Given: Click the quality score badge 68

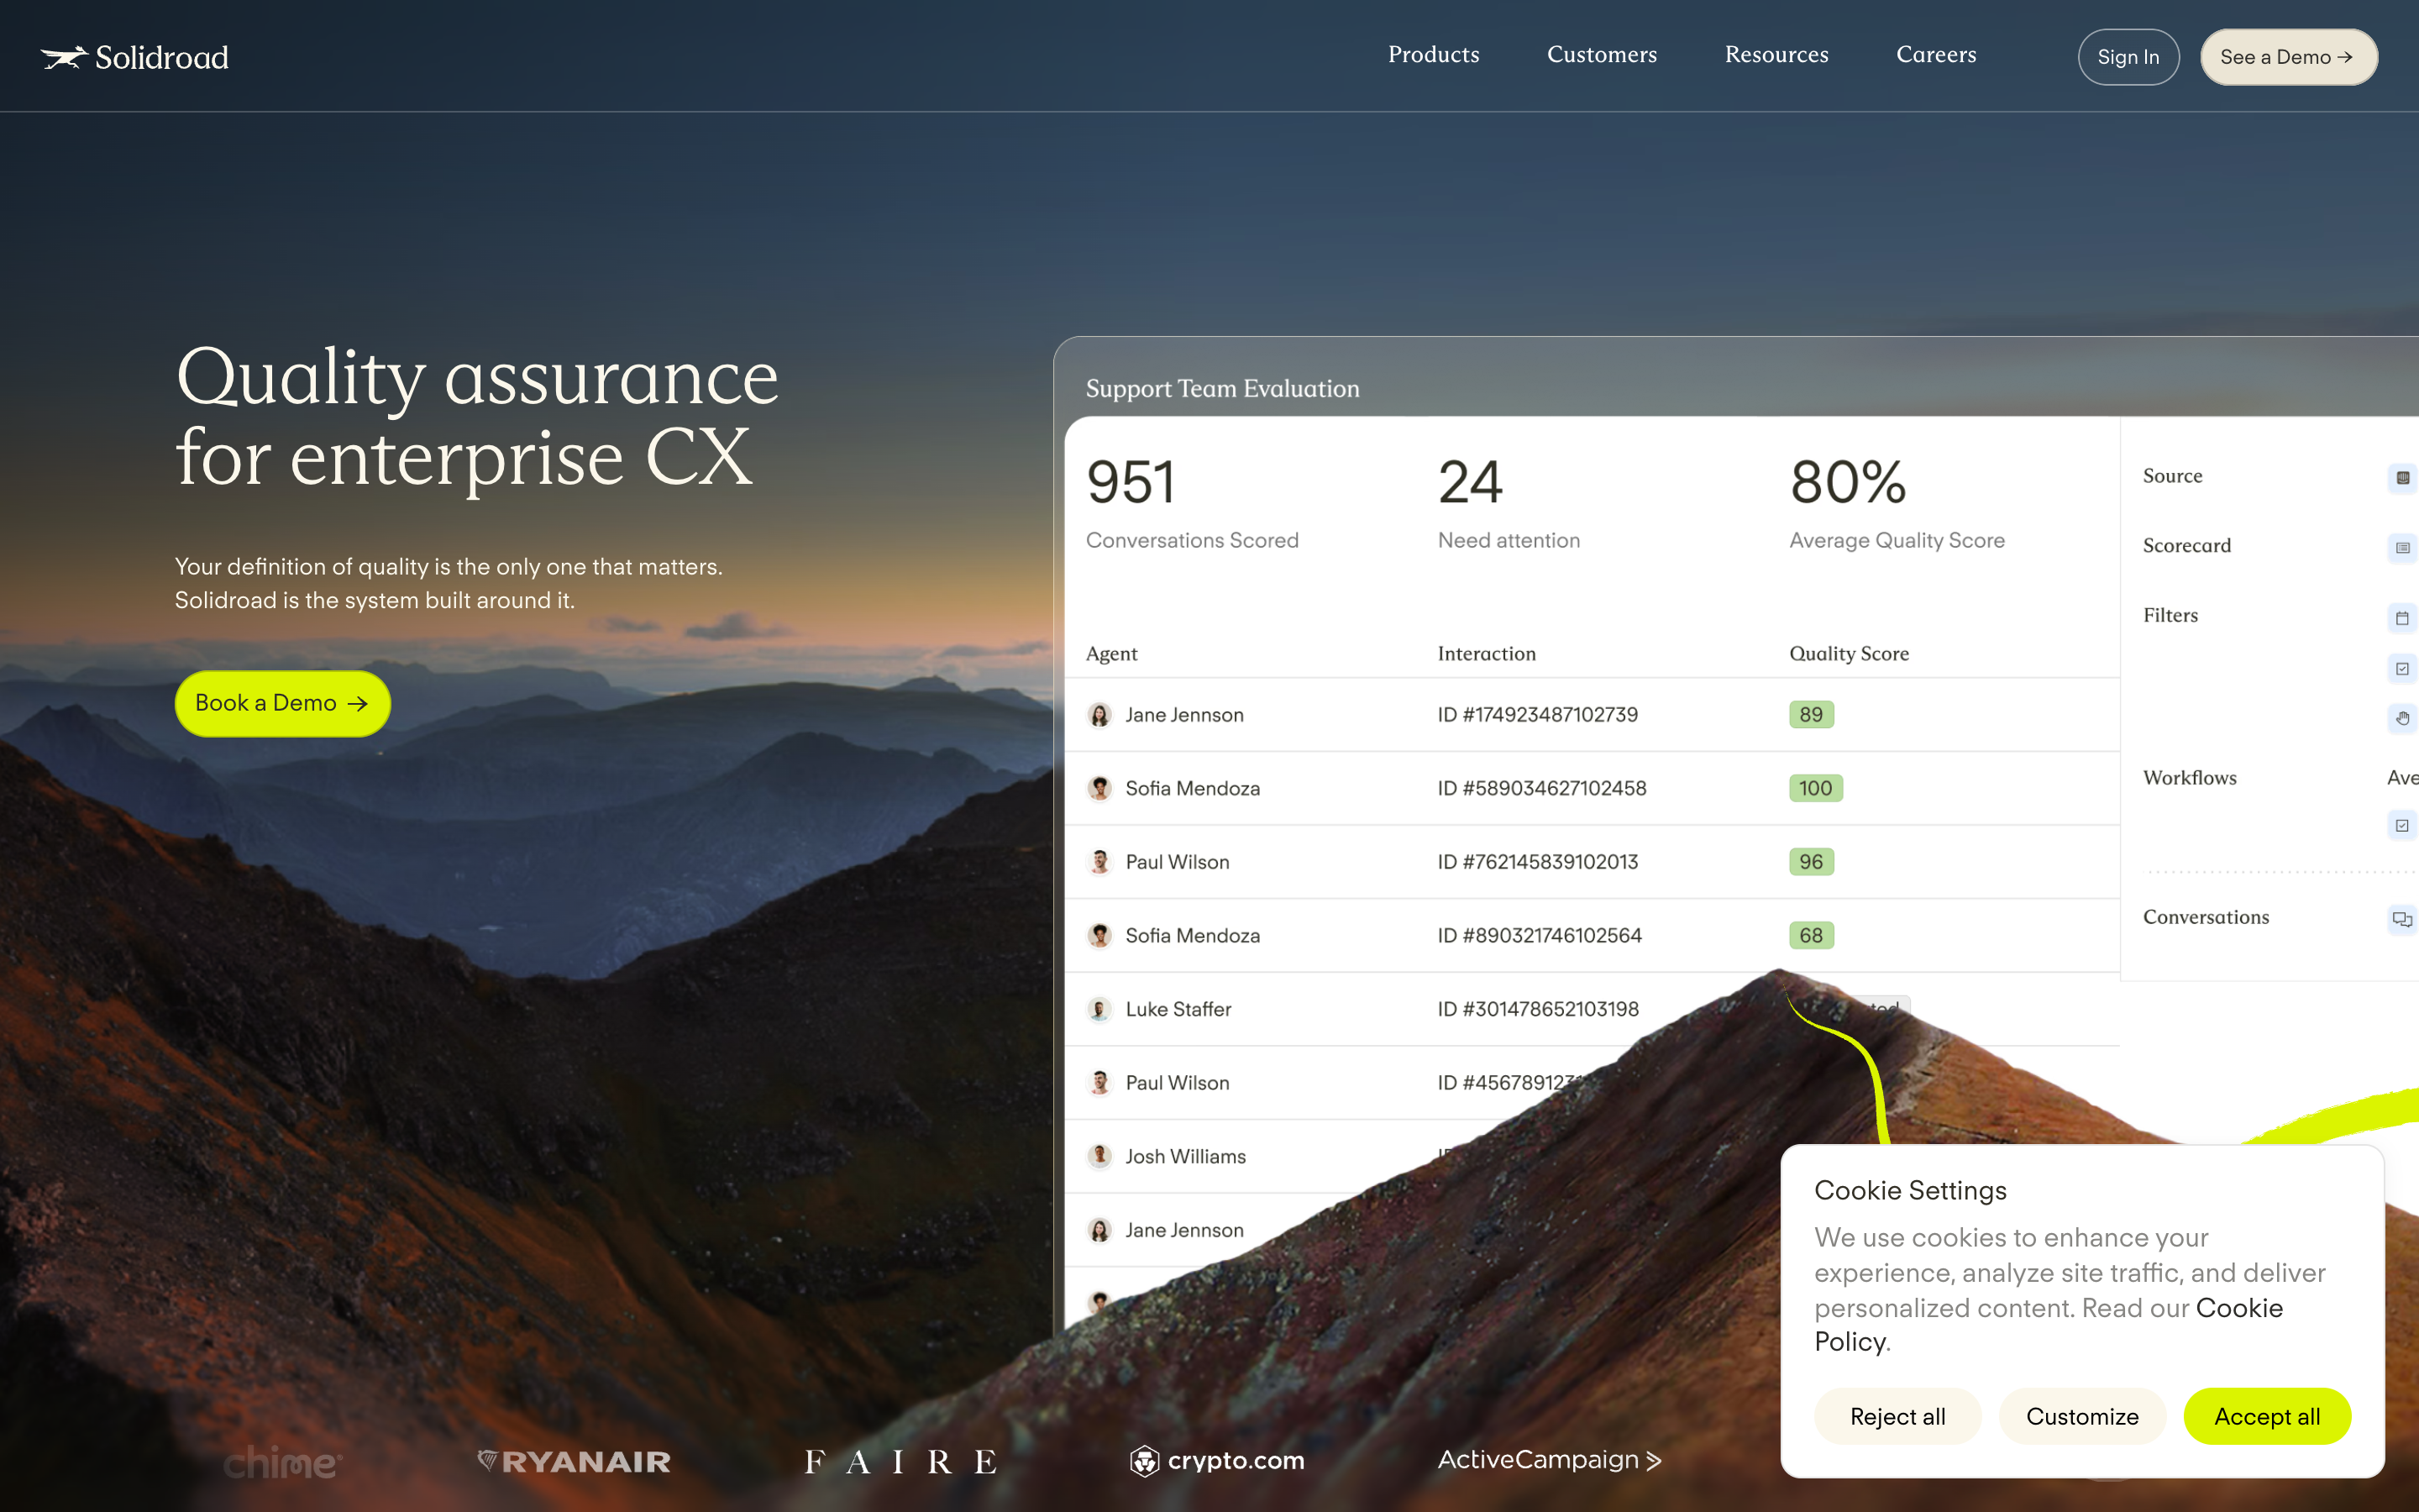Looking at the screenshot, I should [x=1811, y=935].
